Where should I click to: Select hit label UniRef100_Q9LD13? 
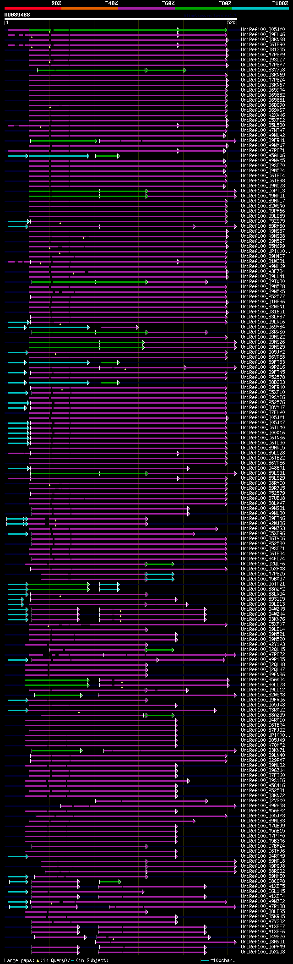coord(263,604)
